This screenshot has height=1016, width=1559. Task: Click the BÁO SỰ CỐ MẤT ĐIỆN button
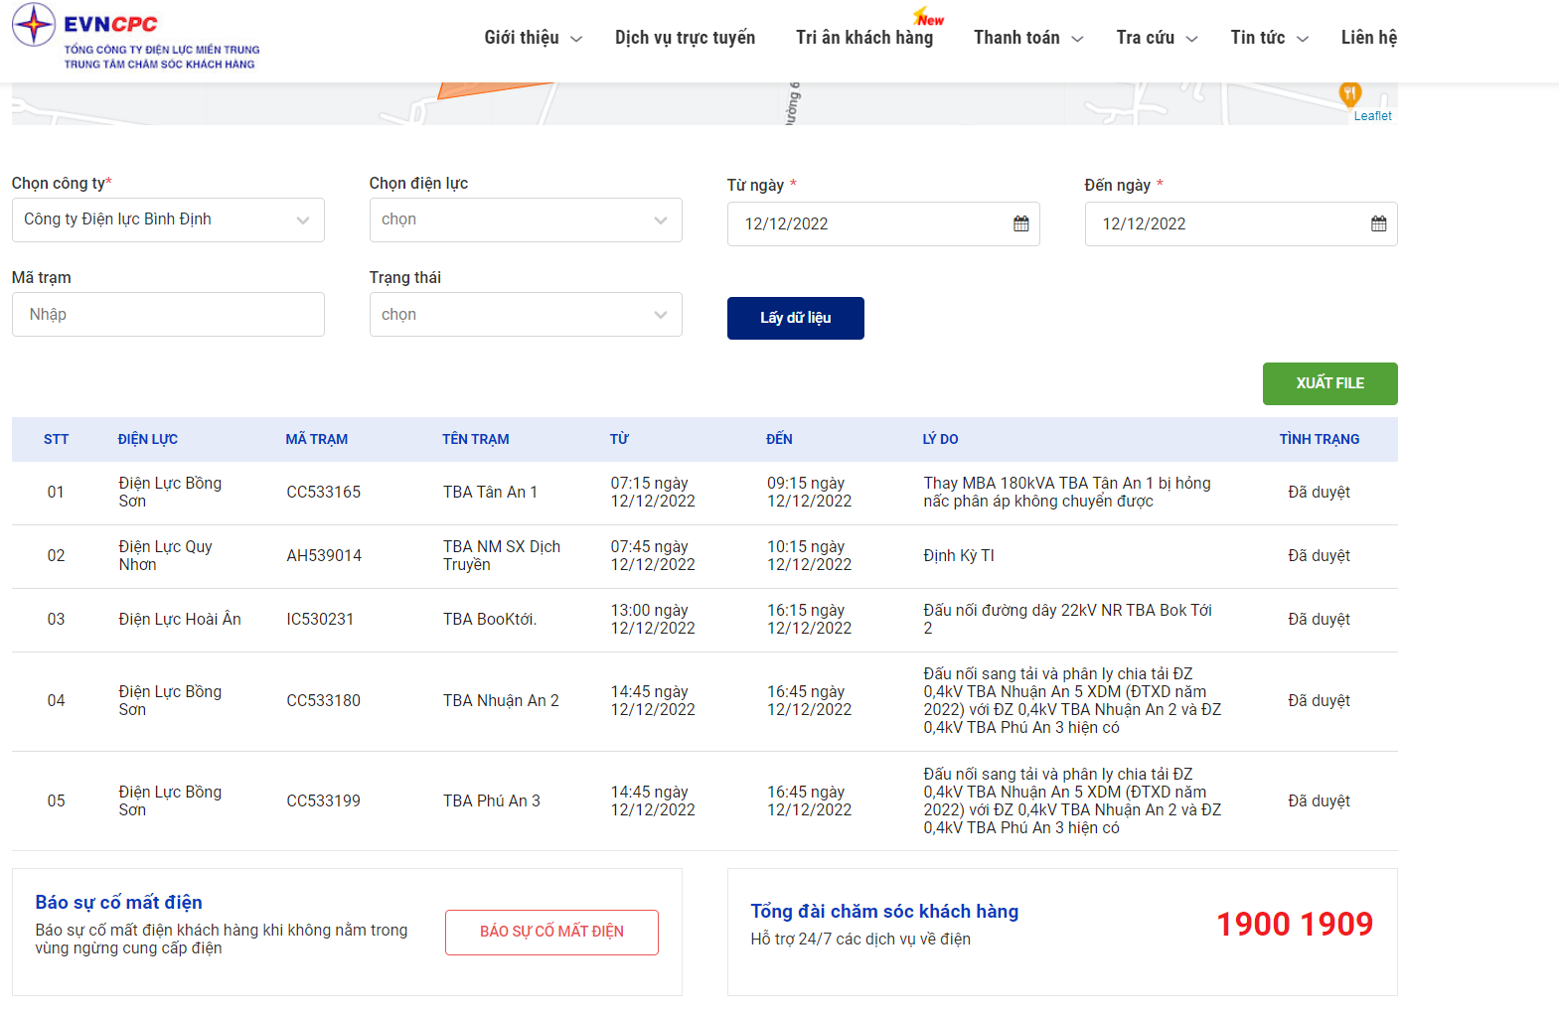point(551,932)
